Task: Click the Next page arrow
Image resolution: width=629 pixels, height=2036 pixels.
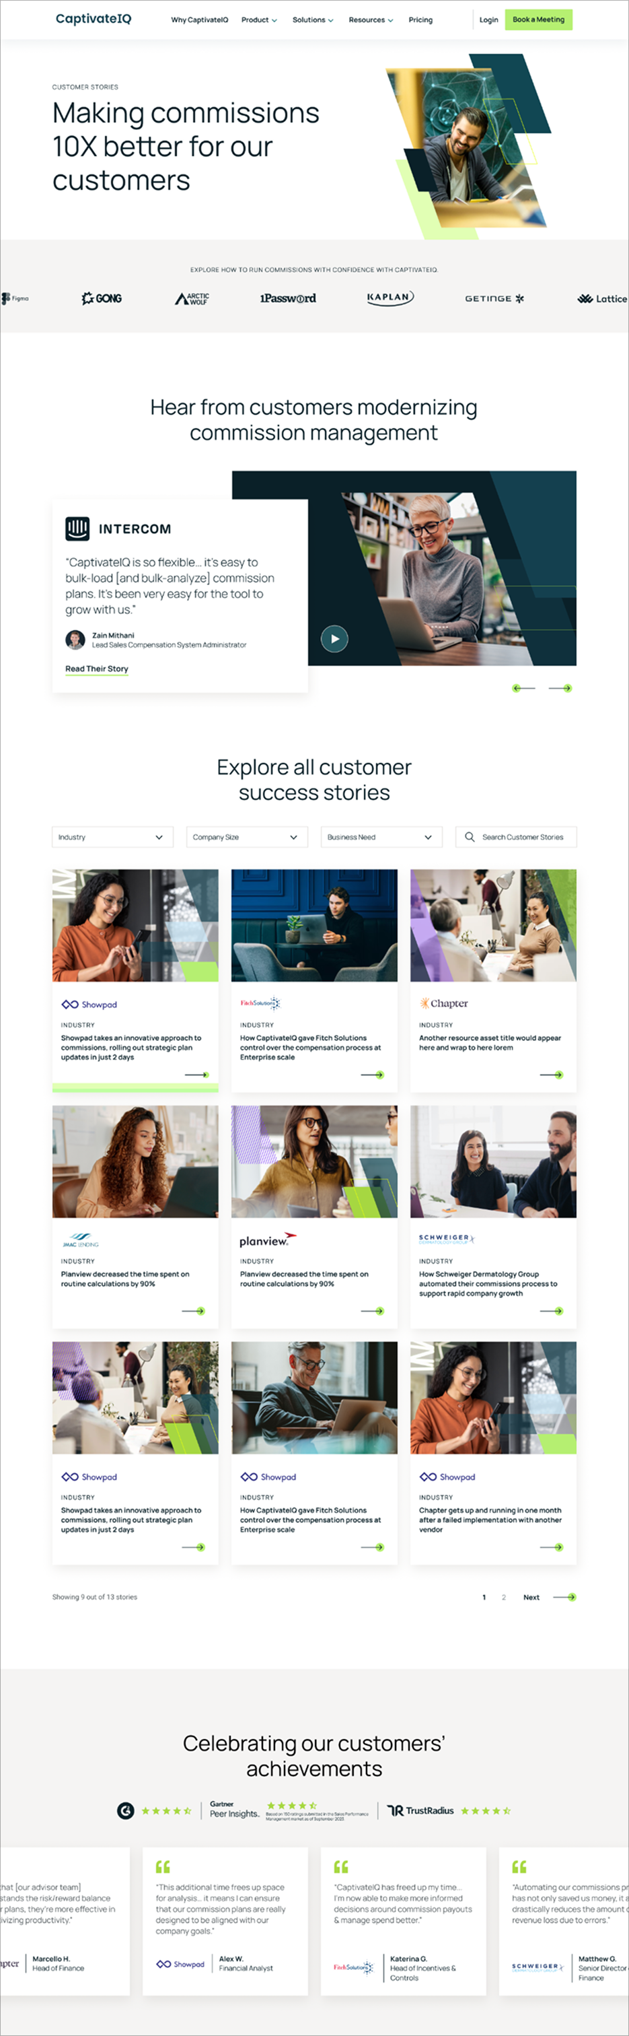Action: coord(564,1597)
